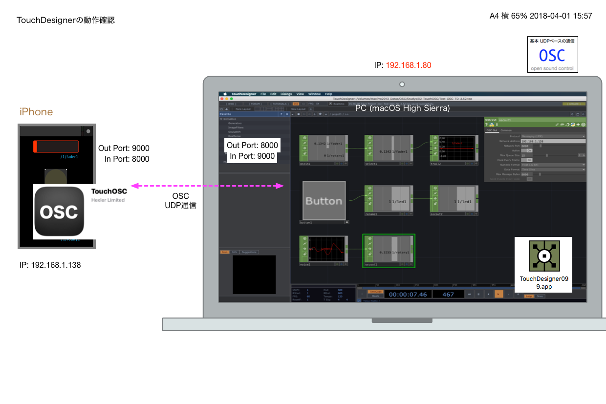Open the Numeric Format dropdown
The height and width of the screenshot is (404, 606).
click(x=553, y=165)
